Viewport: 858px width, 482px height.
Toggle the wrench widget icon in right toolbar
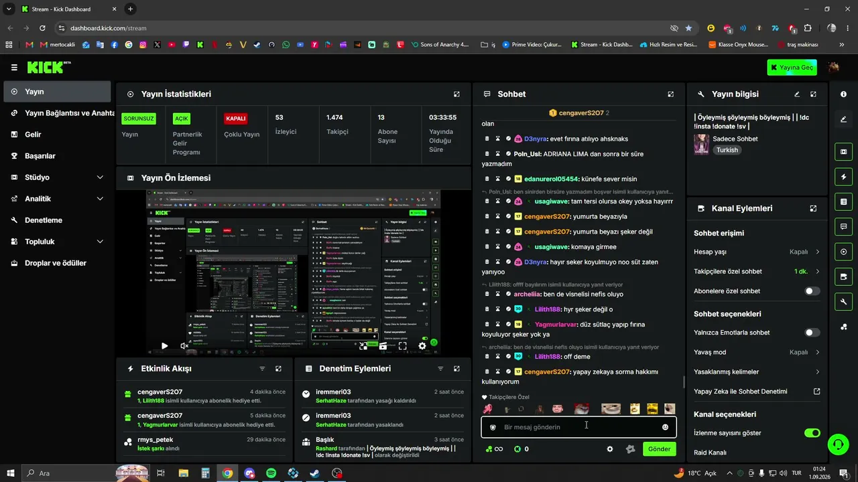[843, 302]
